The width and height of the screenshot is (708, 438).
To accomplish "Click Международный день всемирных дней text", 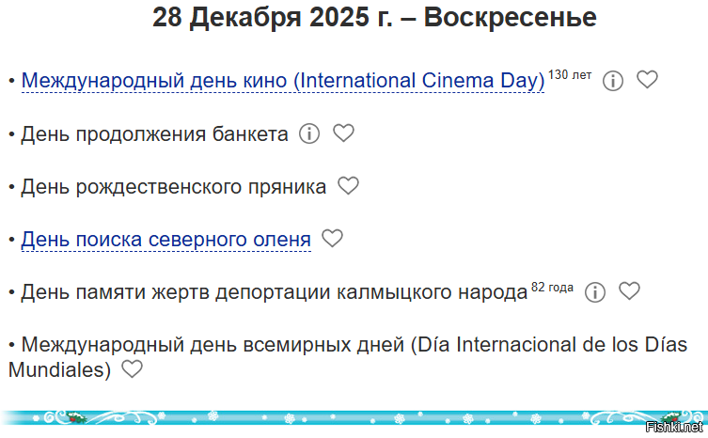I will coord(348,357).
